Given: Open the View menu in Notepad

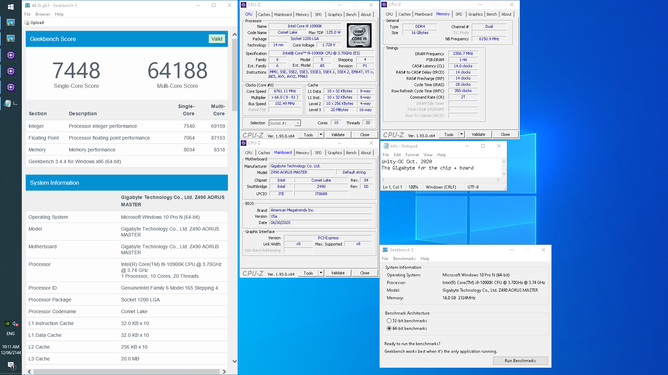Looking at the screenshot, I should click(428, 155).
